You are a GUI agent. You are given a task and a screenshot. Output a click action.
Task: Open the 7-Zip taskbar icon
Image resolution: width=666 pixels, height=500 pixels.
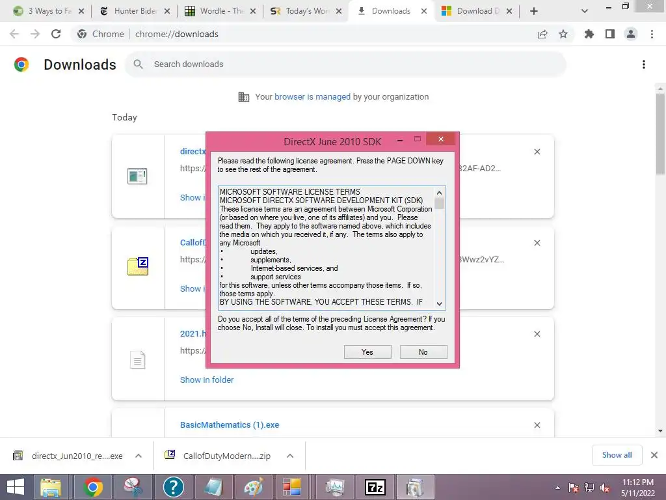pos(375,487)
